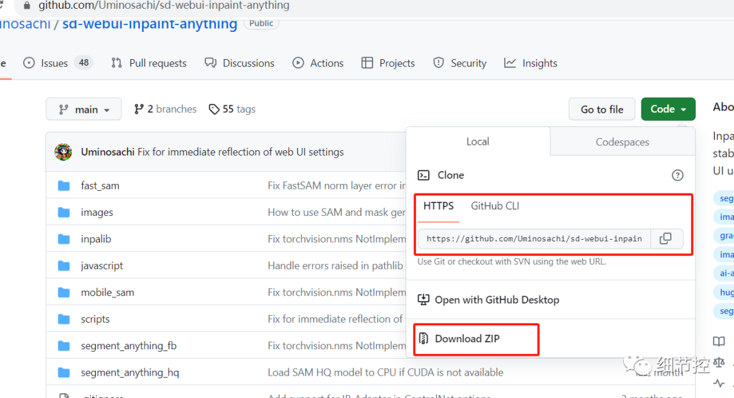Open the mobile_sam folder
Image resolution: width=734 pixels, height=398 pixels.
click(x=107, y=292)
